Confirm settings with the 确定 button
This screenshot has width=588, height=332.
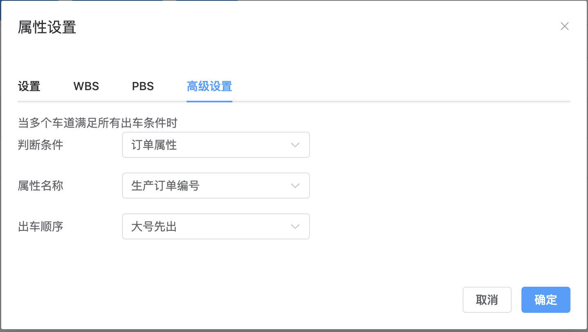pos(546,300)
